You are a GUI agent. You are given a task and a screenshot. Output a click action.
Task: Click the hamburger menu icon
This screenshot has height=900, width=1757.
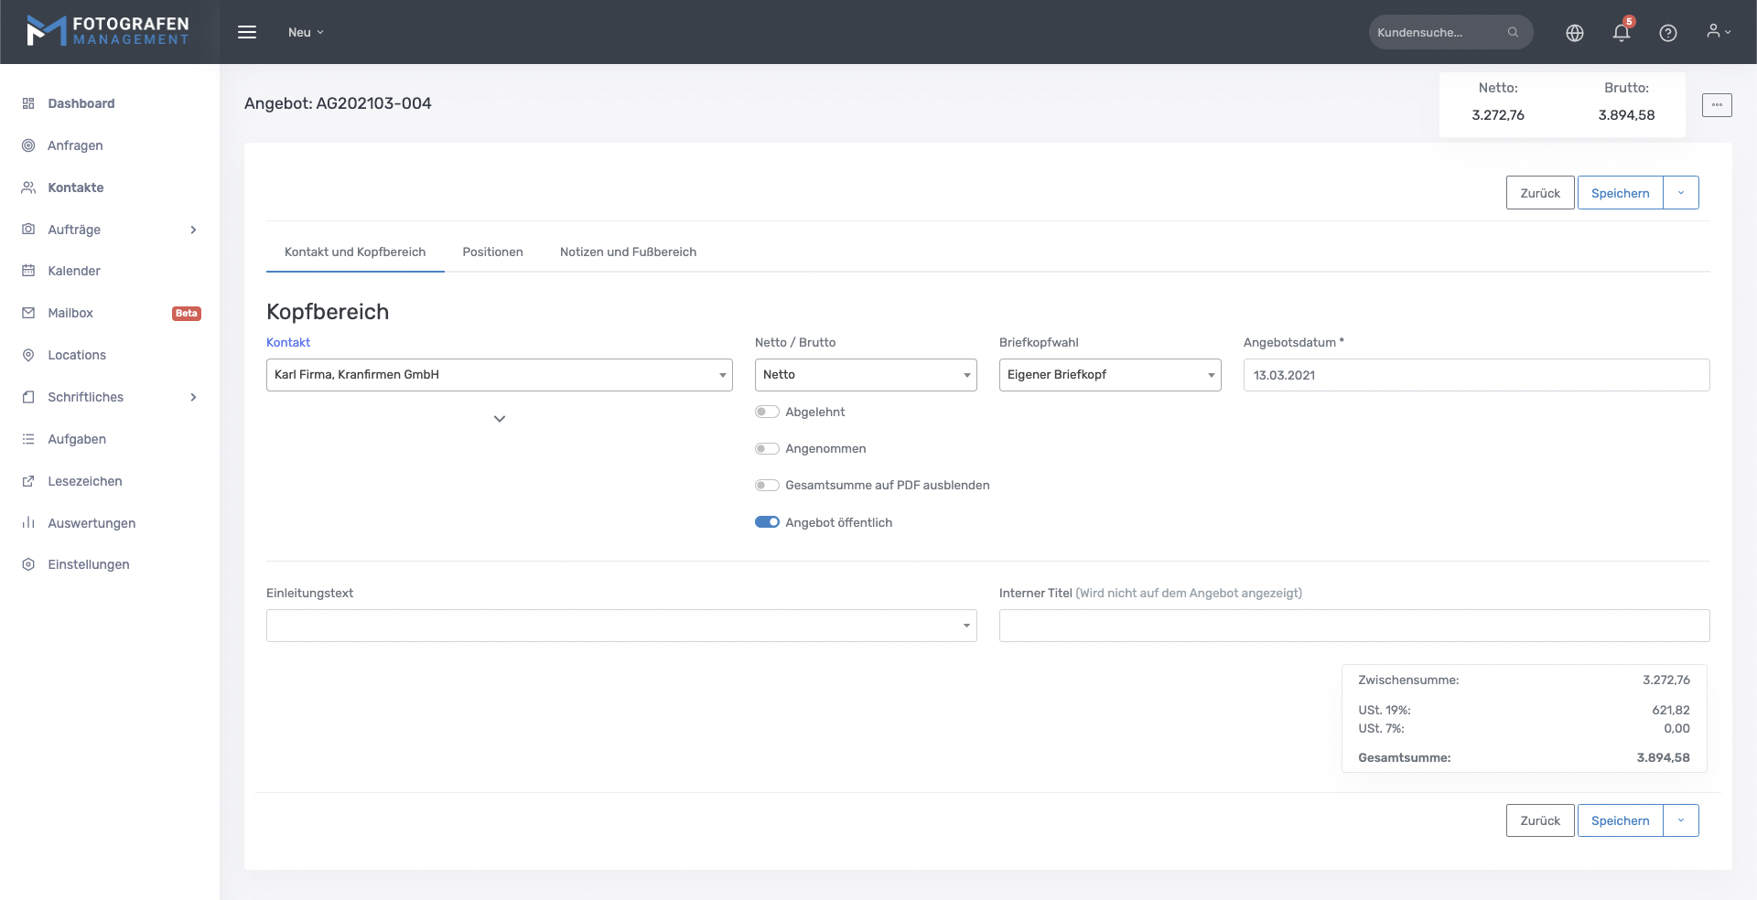pos(247,32)
